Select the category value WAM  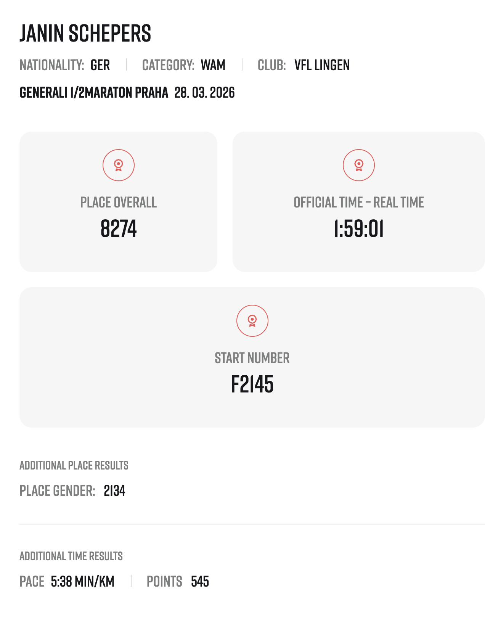point(213,65)
